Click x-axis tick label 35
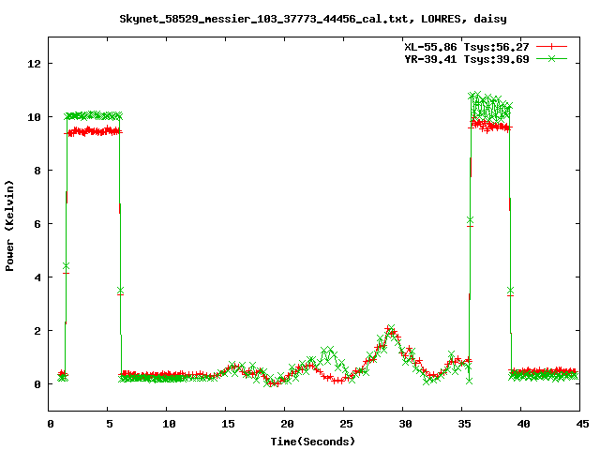600x450 pixels. click(464, 424)
